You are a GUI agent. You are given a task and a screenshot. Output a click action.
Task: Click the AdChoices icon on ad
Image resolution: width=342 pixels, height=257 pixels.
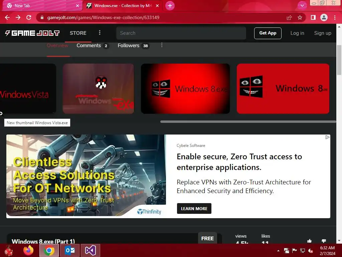(x=327, y=137)
